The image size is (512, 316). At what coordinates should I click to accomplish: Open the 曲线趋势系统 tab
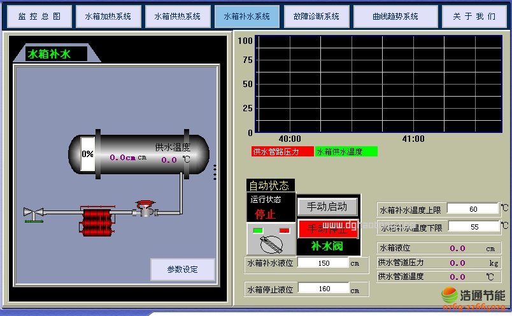395,16
